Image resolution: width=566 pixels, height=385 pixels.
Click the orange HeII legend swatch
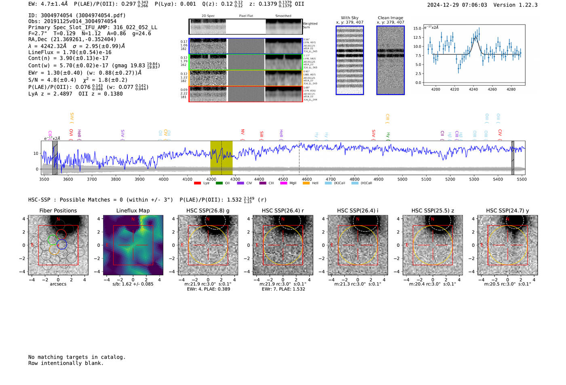(306, 183)
